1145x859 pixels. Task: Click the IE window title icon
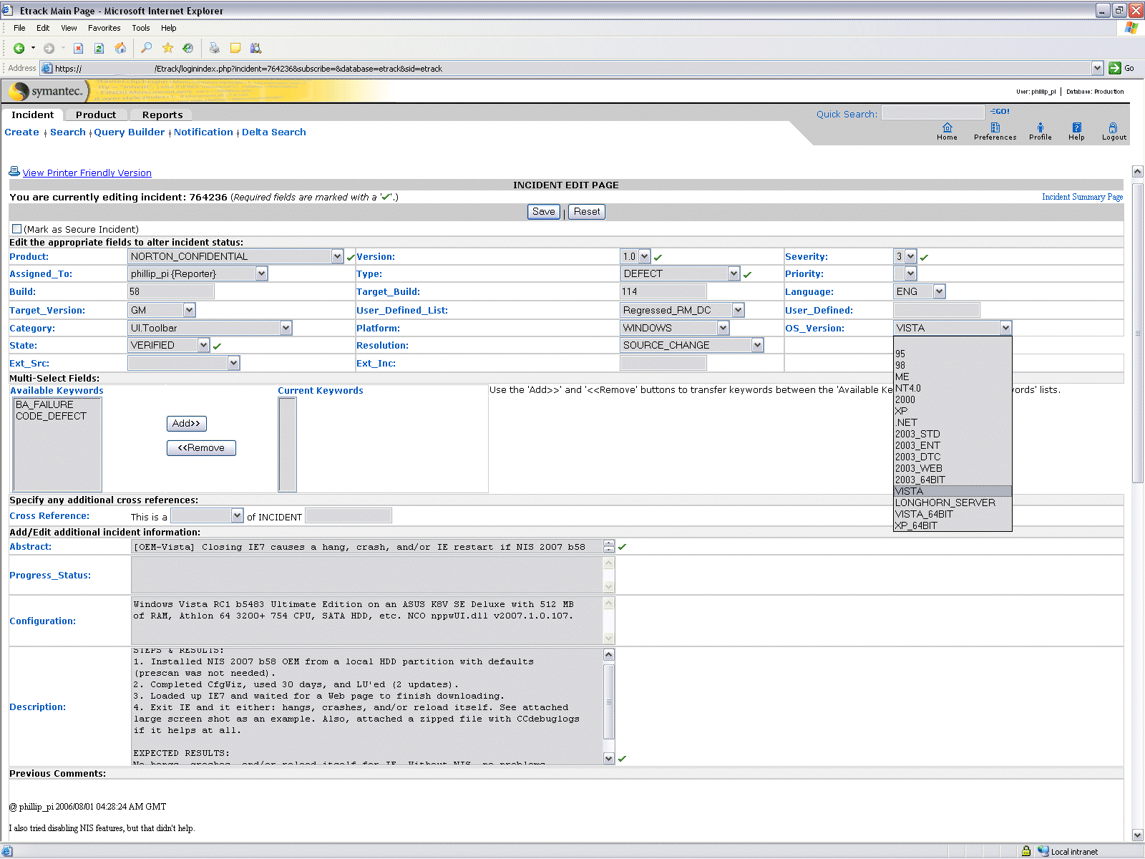pyautogui.click(x=7, y=10)
